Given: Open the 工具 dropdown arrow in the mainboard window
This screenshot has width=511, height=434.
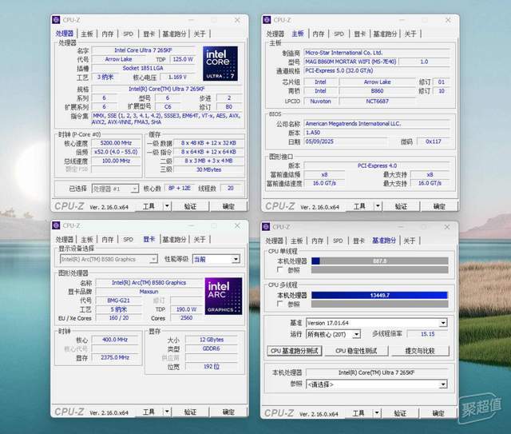Looking at the screenshot, I should click(x=378, y=206).
